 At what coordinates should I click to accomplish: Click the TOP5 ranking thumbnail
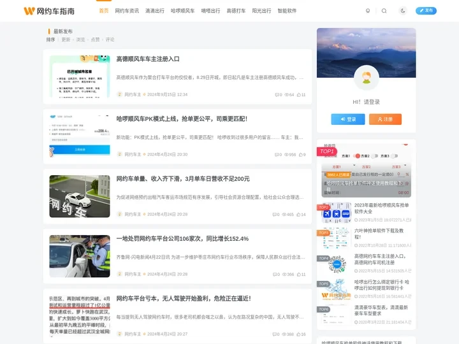[x=336, y=289]
